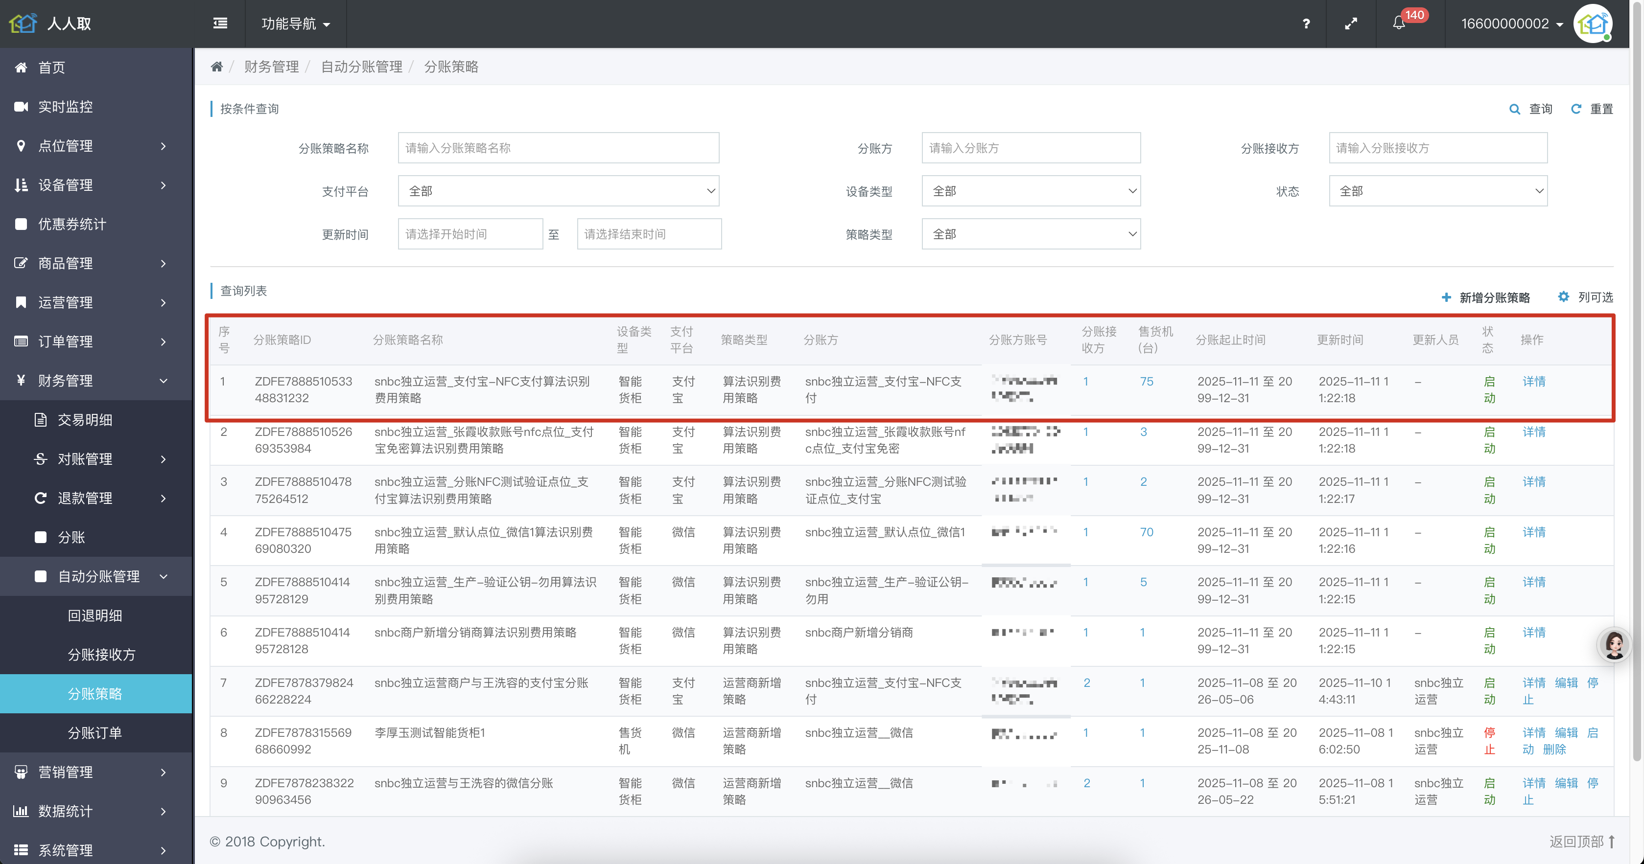
Task: Open 分账接收方 sidebar menu item
Action: coord(101,655)
